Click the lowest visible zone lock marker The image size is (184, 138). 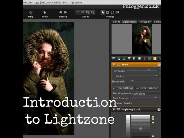[153, 136]
